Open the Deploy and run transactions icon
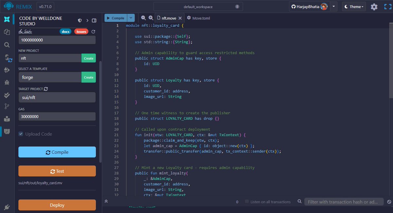 pyautogui.click(x=7, y=70)
